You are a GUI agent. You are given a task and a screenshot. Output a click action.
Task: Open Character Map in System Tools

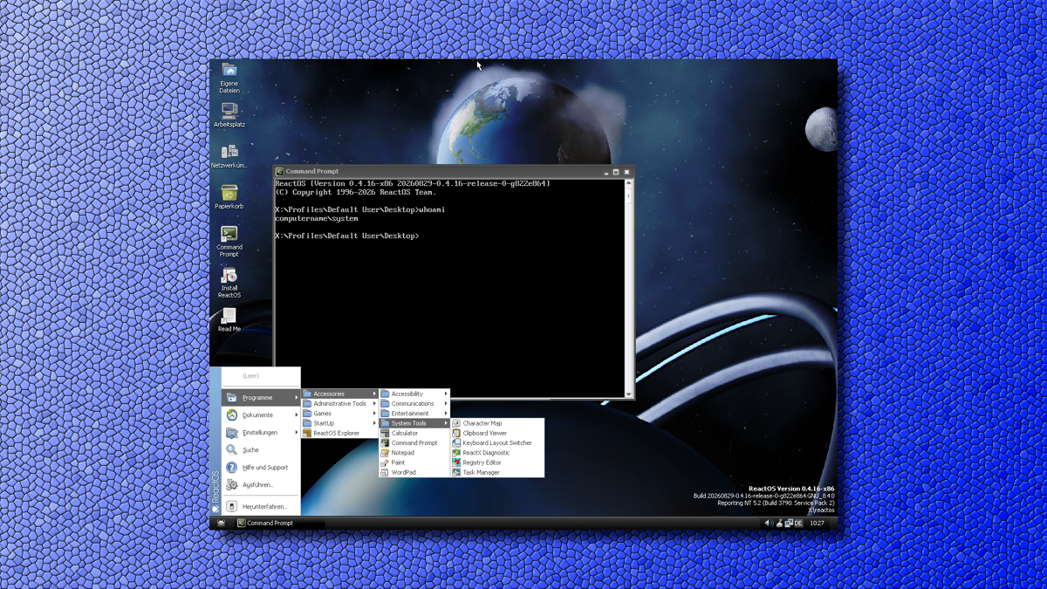tap(497, 423)
